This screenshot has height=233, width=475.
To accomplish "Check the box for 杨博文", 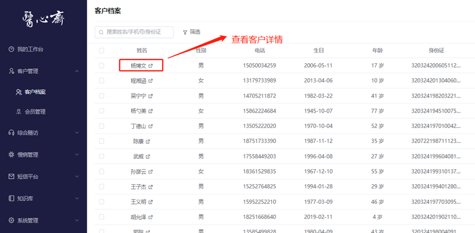I will pos(102,65).
